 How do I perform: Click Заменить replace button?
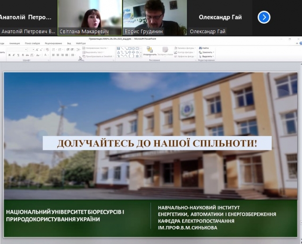tap(206, 52)
